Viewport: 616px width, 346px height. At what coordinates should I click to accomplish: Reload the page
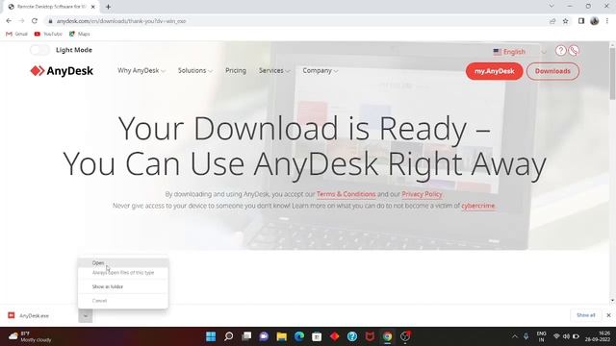[35, 21]
